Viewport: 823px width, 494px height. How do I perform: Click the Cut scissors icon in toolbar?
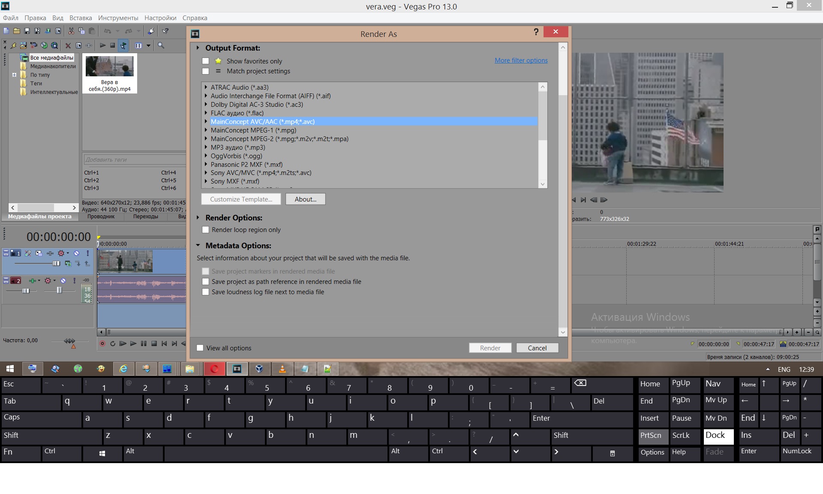click(71, 31)
